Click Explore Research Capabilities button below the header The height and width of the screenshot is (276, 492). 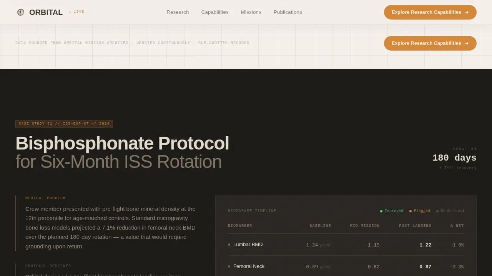[x=430, y=43]
